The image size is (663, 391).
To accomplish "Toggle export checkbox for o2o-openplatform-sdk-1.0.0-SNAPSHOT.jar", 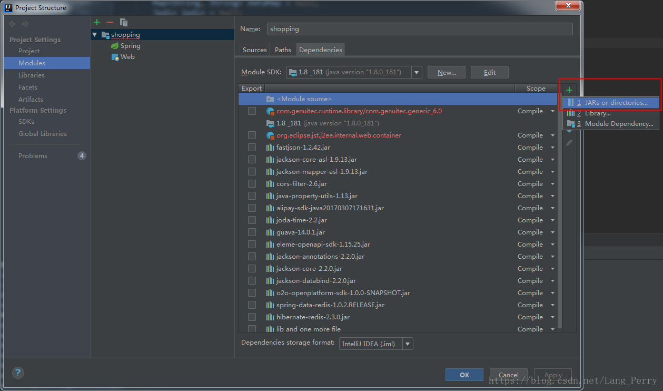I will [x=252, y=293].
